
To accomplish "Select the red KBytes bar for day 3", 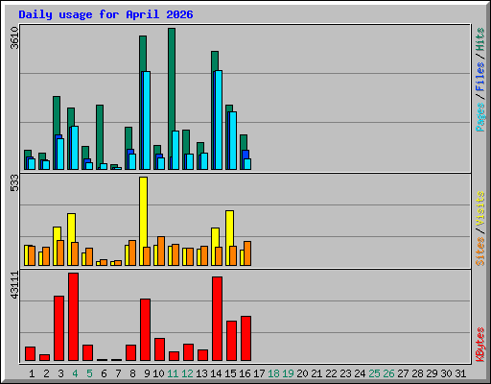I will (x=58, y=328).
